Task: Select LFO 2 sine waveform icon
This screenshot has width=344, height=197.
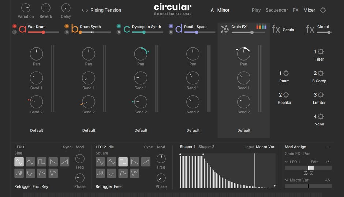Action: coord(100,162)
